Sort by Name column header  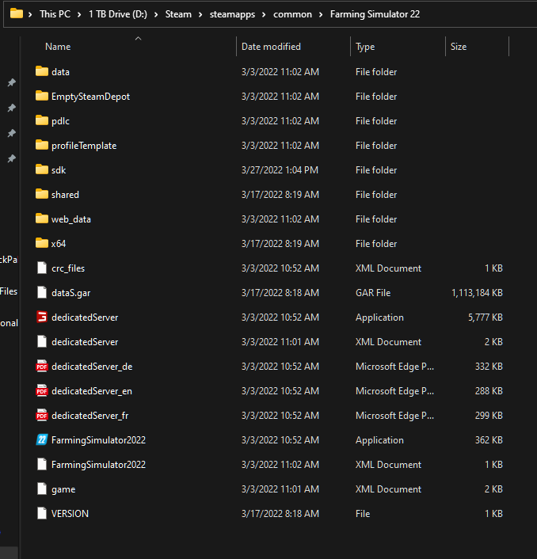pyautogui.click(x=58, y=47)
